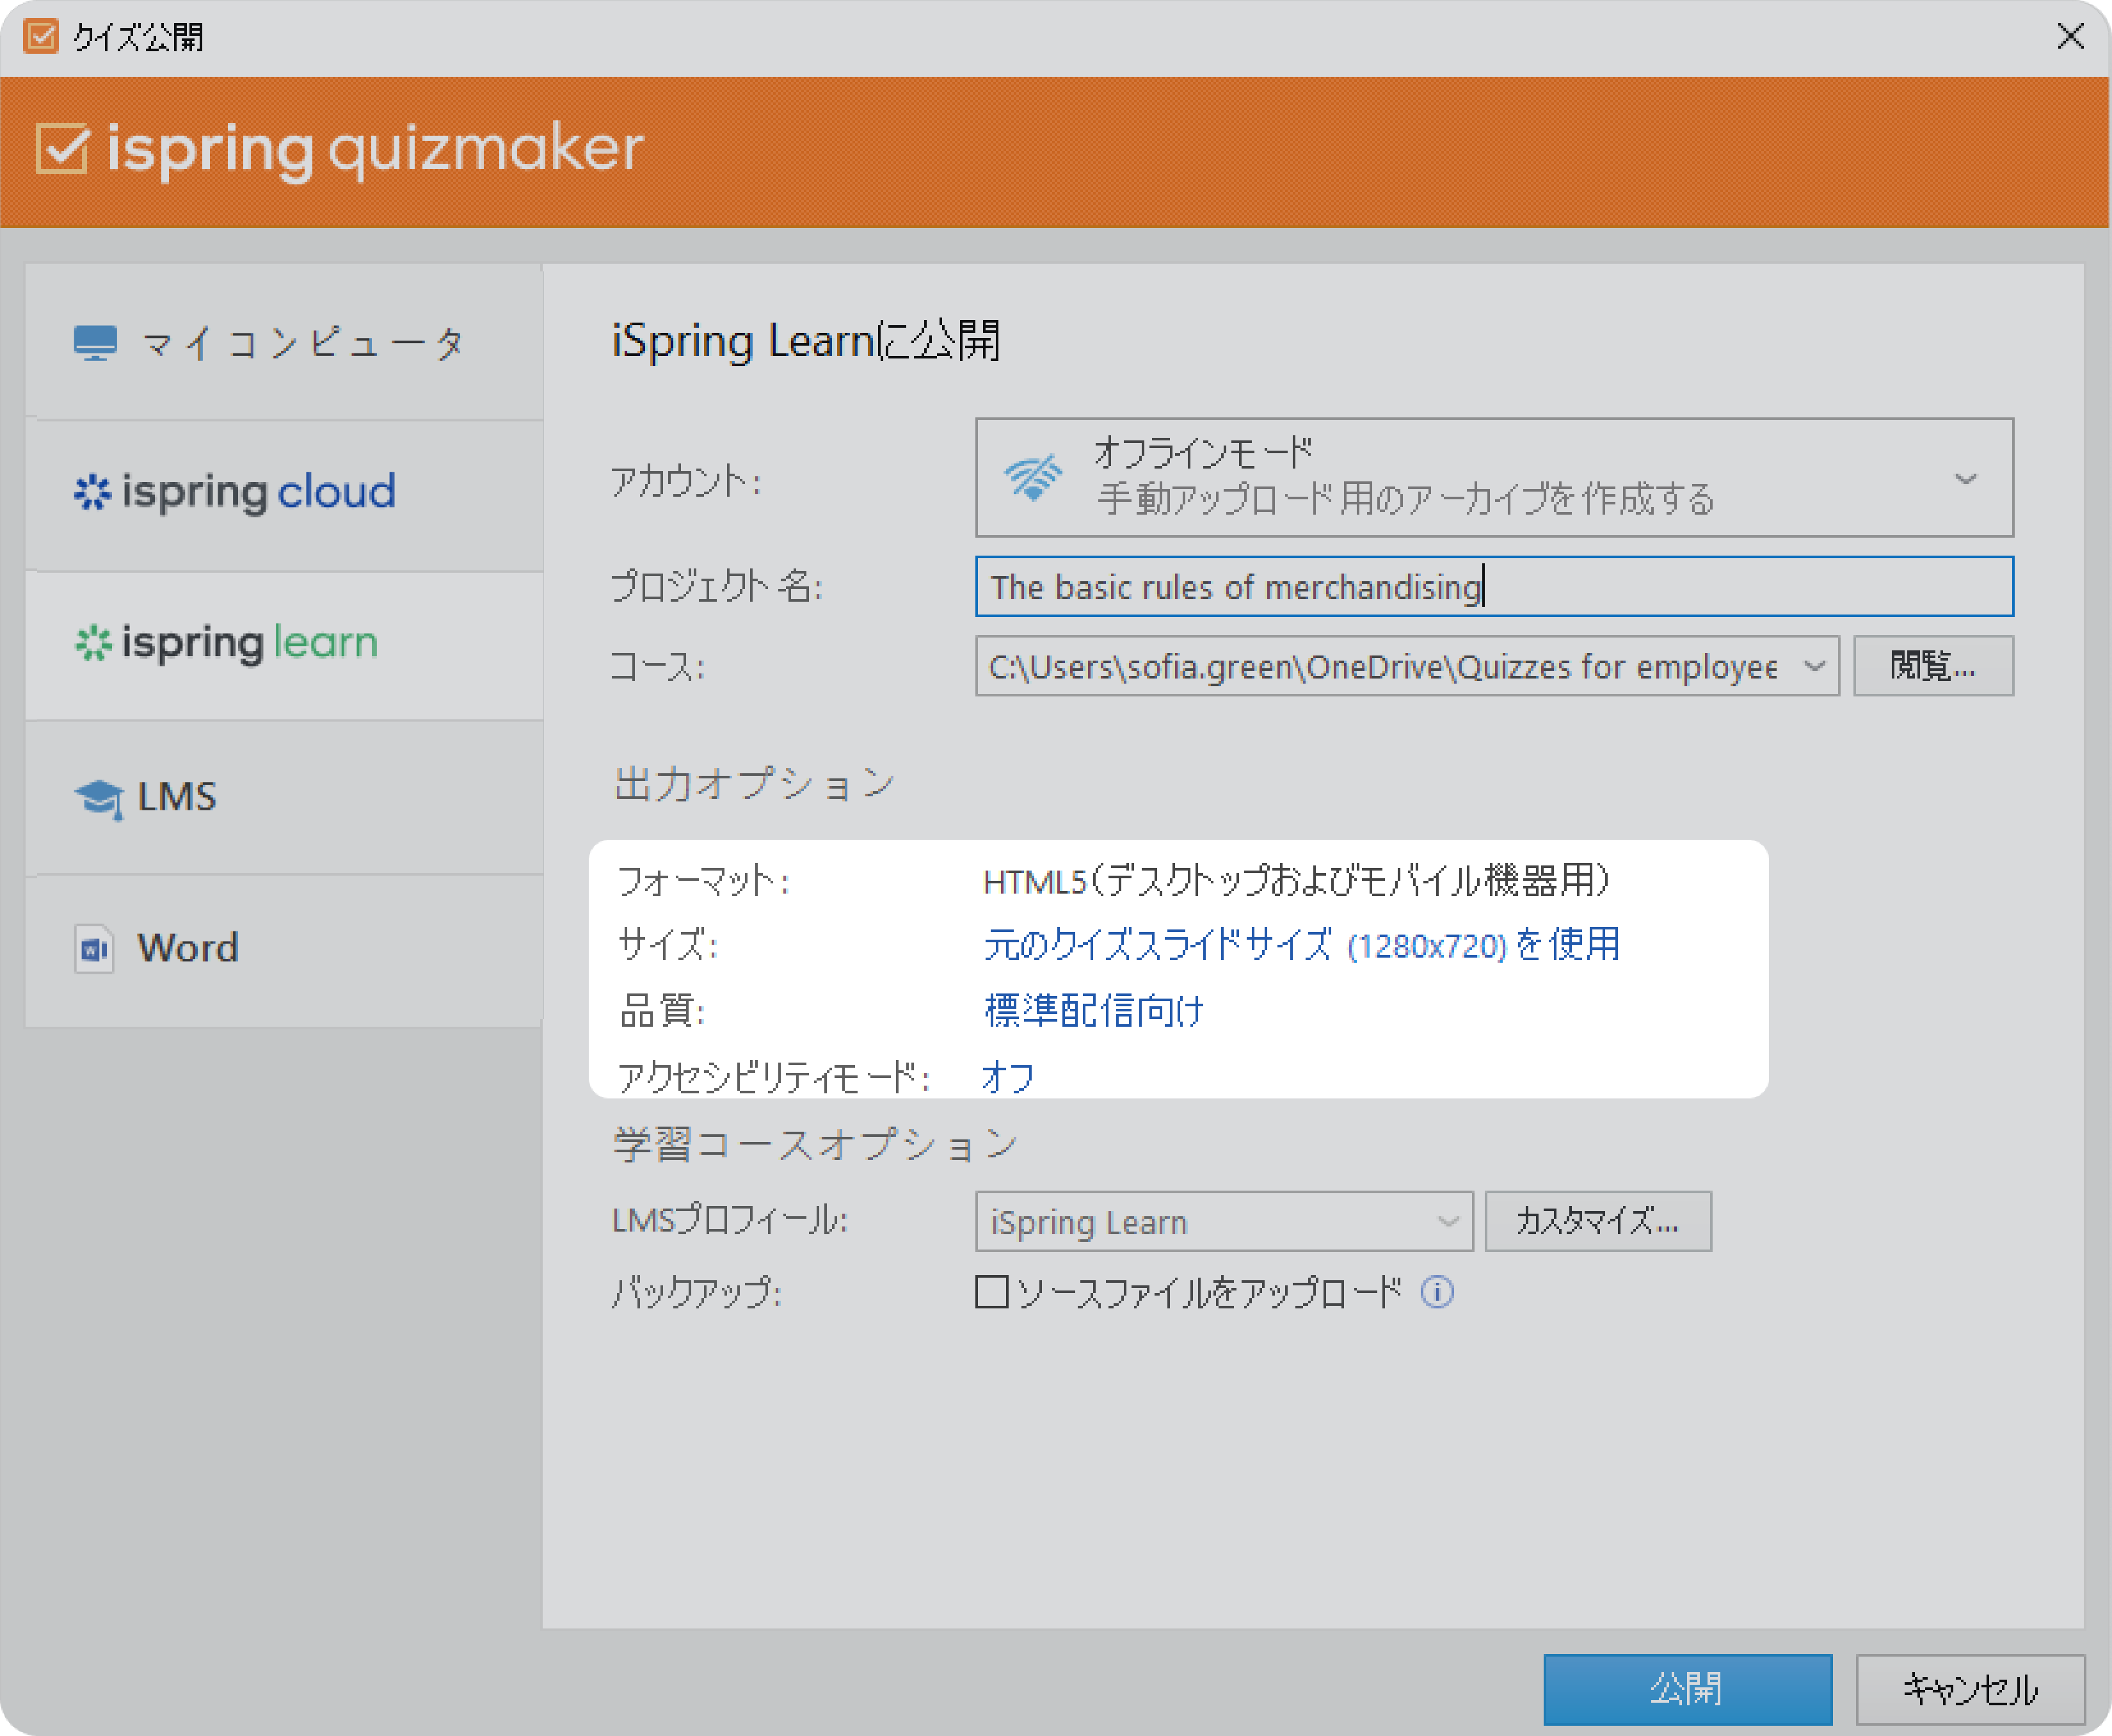Click the info icon beside ソースファイルをアップロード
The image size is (2112, 1736).
[1437, 1292]
